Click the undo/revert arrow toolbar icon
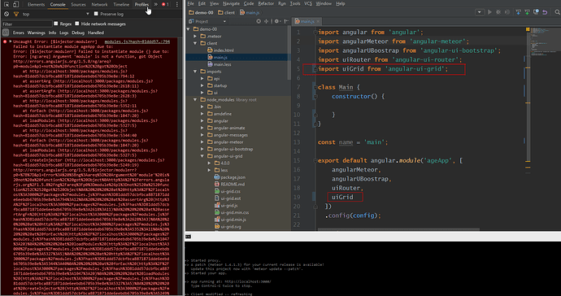Image resolution: width=561 pixels, height=296 pixels. [545, 12]
